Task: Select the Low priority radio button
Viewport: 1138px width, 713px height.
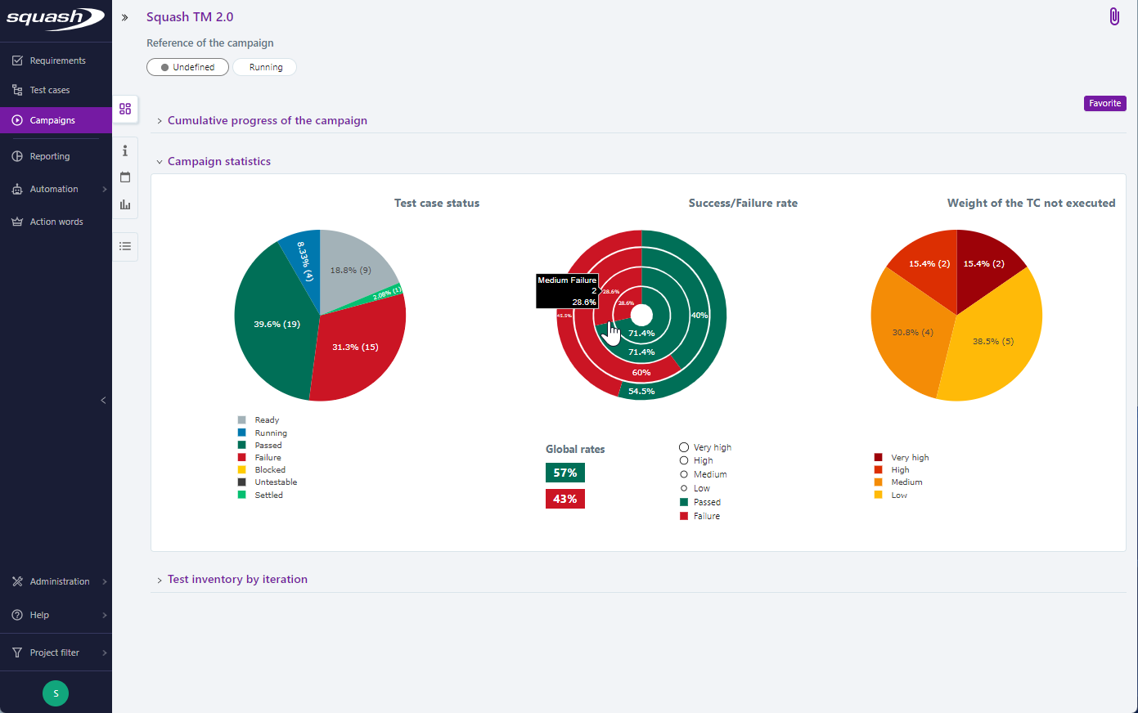Action: point(683,487)
